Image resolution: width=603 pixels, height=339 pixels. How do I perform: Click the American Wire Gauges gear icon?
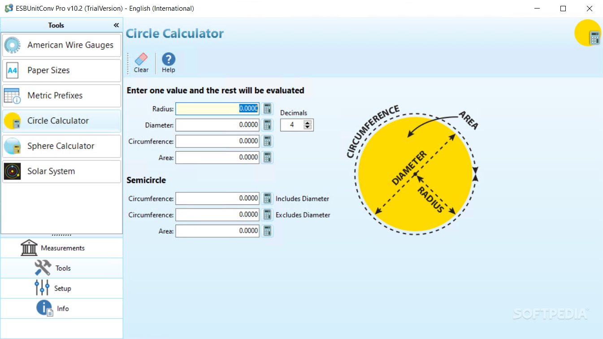coord(12,45)
